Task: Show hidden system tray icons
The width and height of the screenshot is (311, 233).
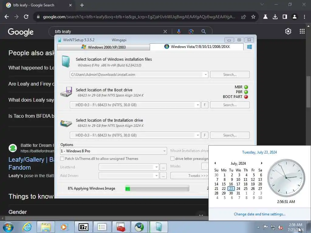Action: [258, 228]
